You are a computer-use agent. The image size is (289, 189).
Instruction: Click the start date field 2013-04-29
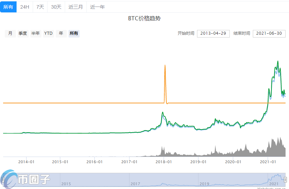[x=213, y=33]
